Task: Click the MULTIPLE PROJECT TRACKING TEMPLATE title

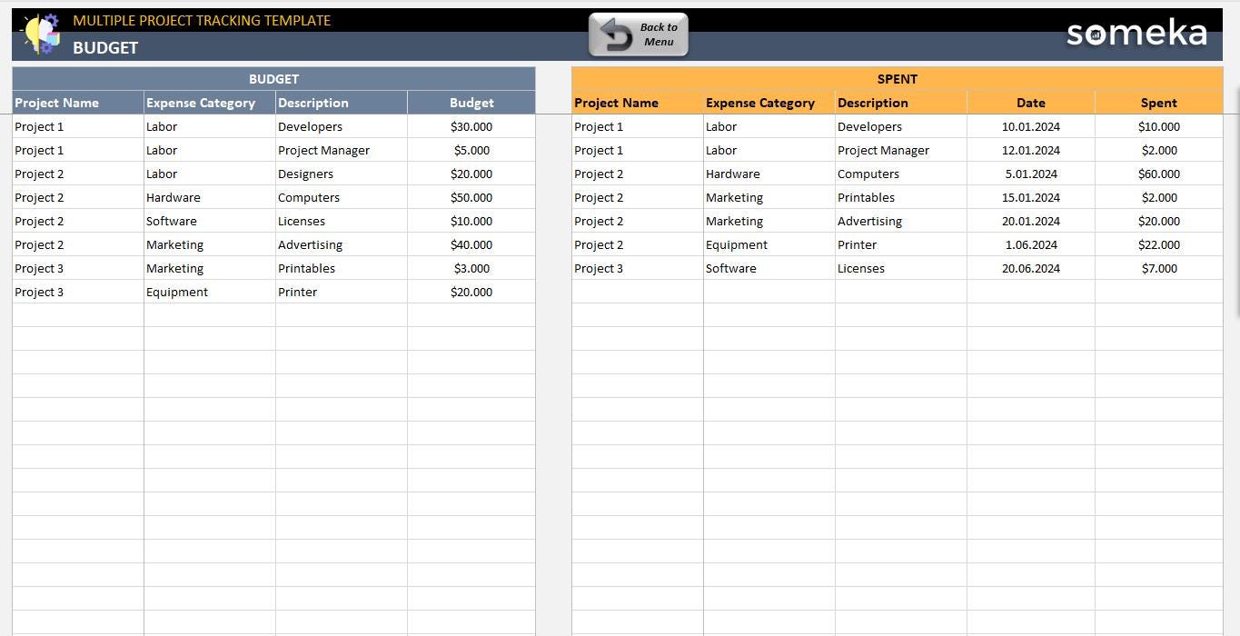Action: click(202, 20)
